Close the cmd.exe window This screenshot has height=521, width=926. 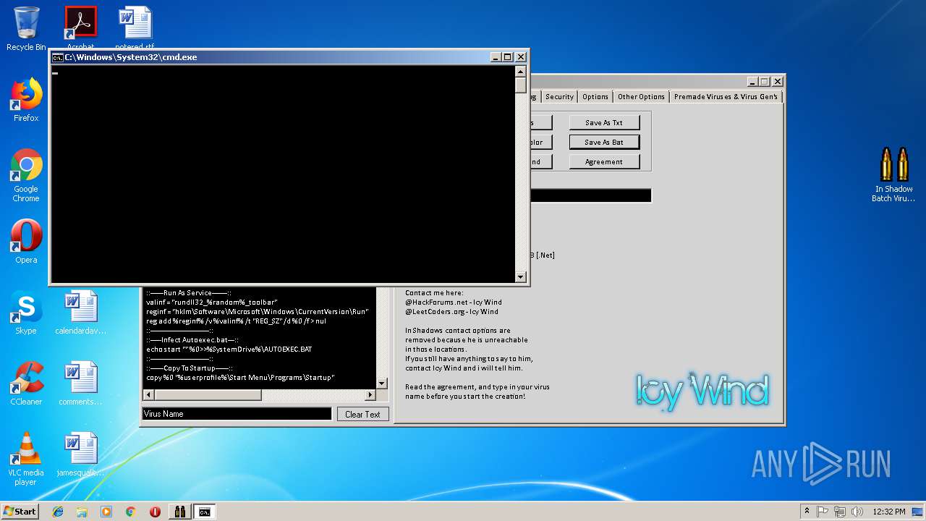521,57
